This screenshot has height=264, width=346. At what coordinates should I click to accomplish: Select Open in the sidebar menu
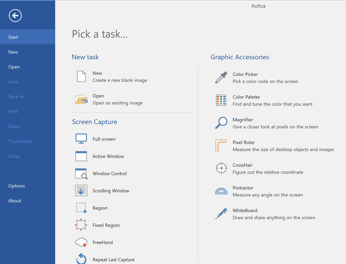(x=27, y=67)
